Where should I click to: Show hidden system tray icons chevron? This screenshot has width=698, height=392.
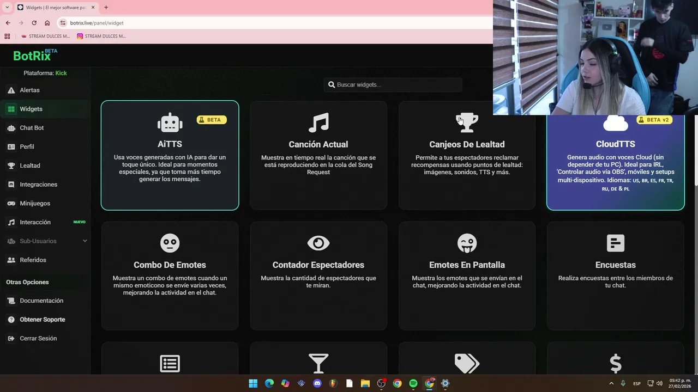[x=611, y=383]
